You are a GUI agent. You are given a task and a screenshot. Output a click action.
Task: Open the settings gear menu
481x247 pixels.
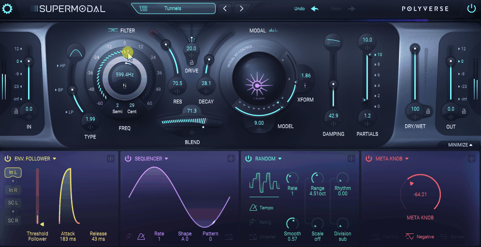(7, 8)
